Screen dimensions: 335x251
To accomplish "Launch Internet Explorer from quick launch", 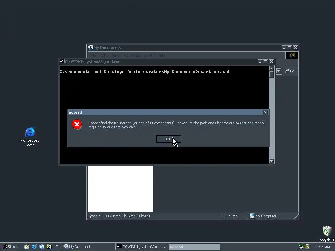I will (34, 247).
